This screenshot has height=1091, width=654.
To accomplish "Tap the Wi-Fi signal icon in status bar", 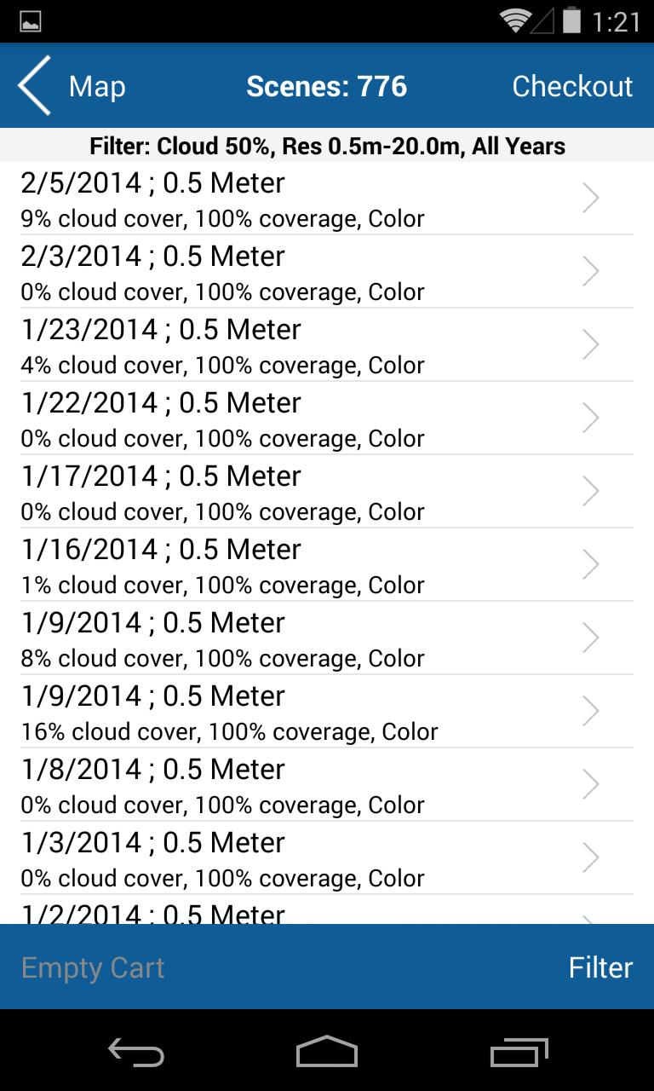I will [515, 21].
